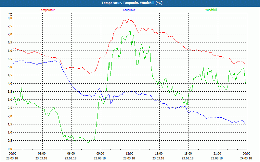Click the 5,0 y-axis value label
This screenshot has width=260, height=162.
(x=10, y=67)
